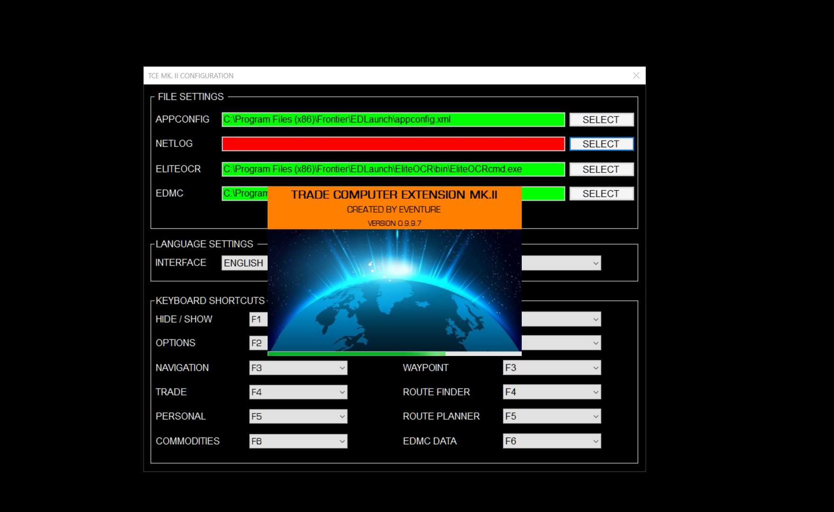Click the 'LANGUAGE SETTINGS' group label
The image size is (834, 512).
[x=204, y=244]
